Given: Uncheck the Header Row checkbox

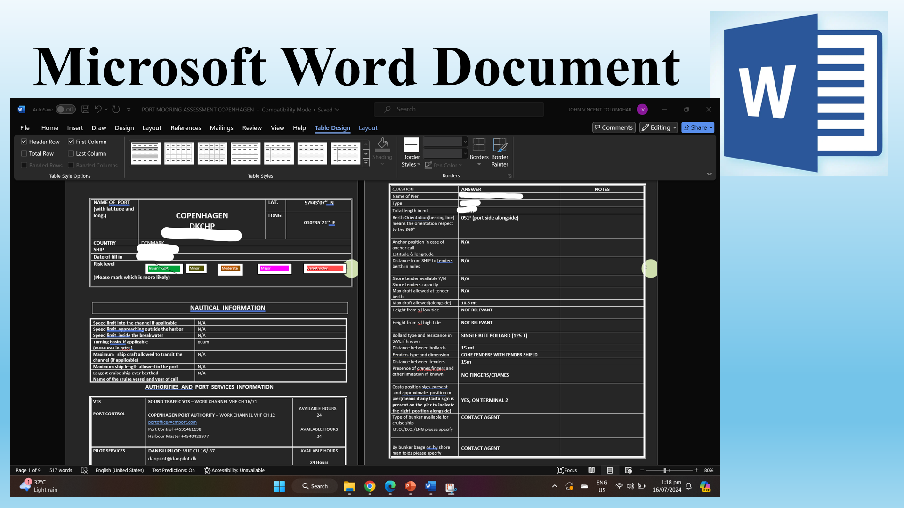Looking at the screenshot, I should (x=24, y=142).
